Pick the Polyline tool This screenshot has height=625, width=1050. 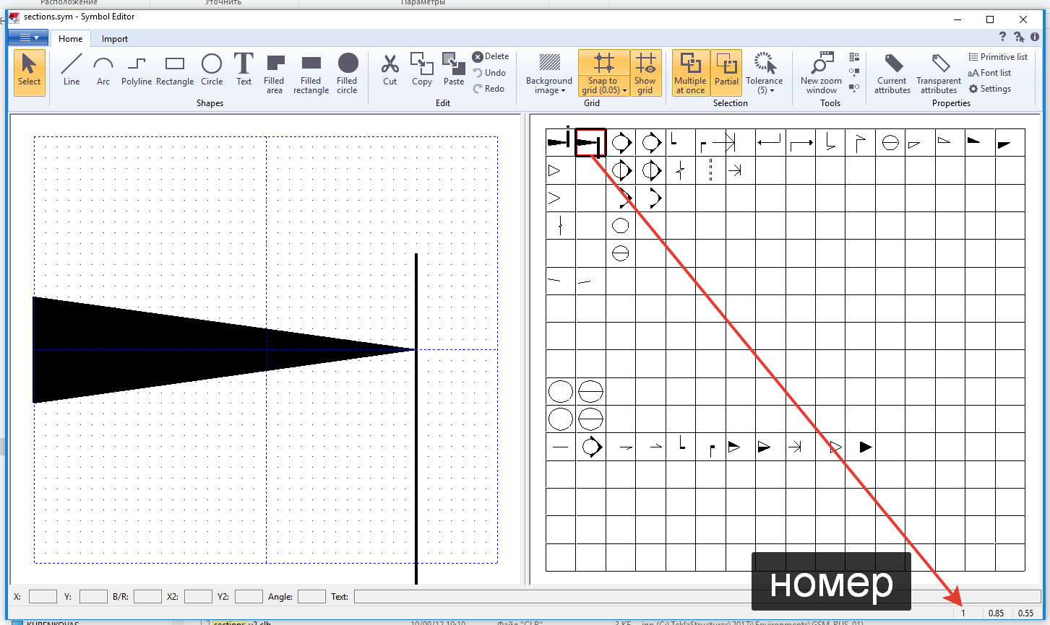(x=137, y=71)
